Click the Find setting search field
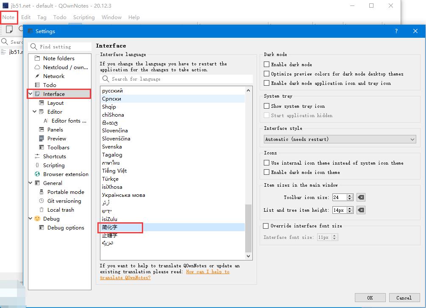 60,47
